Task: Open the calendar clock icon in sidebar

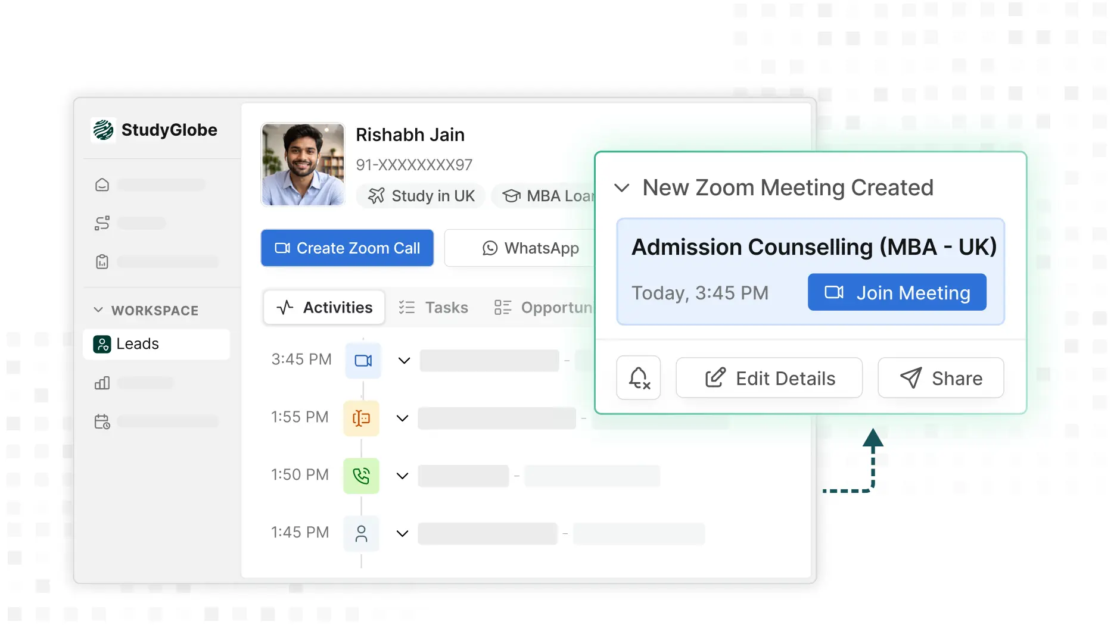Action: click(102, 421)
